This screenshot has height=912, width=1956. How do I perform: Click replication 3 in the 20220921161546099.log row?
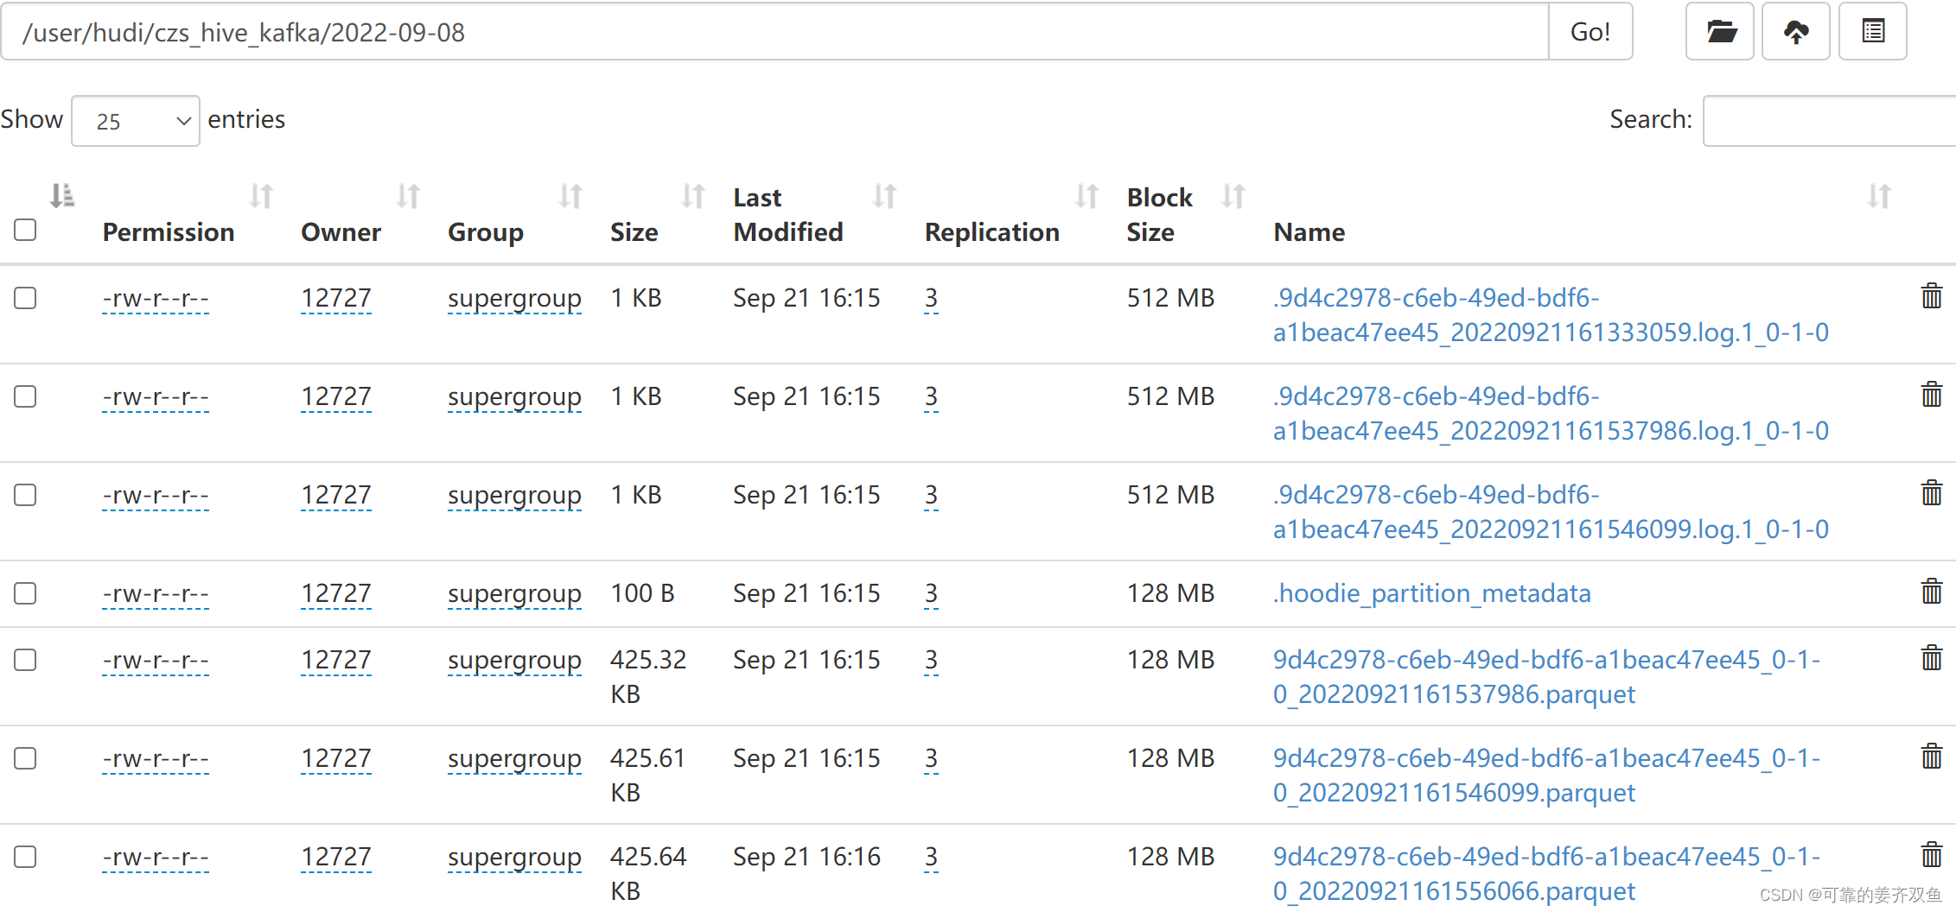pos(931,495)
